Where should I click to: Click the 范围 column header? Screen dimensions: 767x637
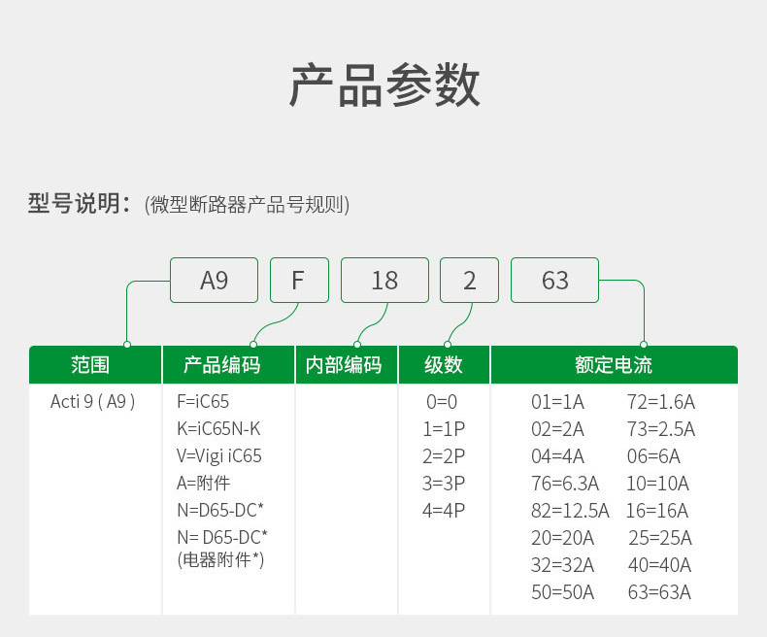[95, 365]
